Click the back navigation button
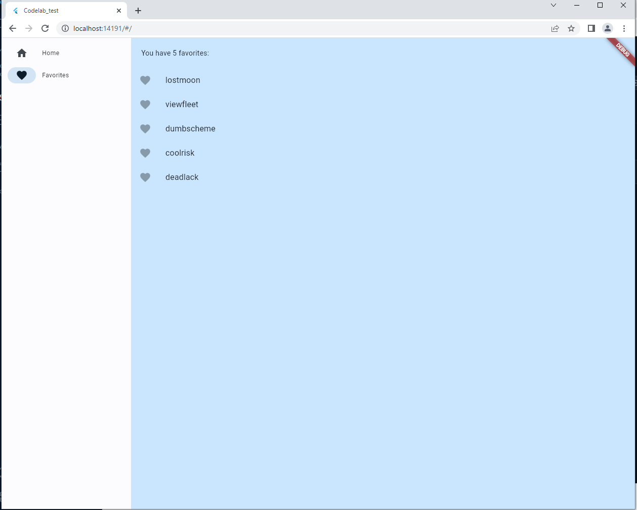The height and width of the screenshot is (510, 637). tap(12, 28)
